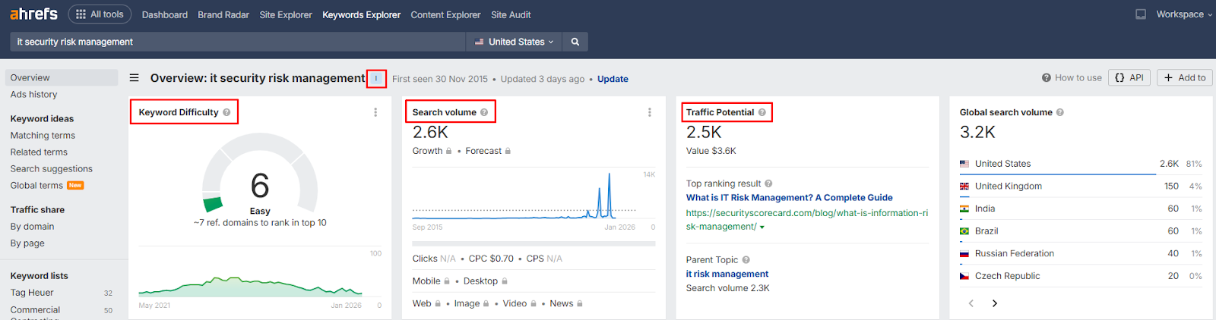Open Matching terms report
Viewport: 1216px width, 320px height.
click(x=43, y=136)
